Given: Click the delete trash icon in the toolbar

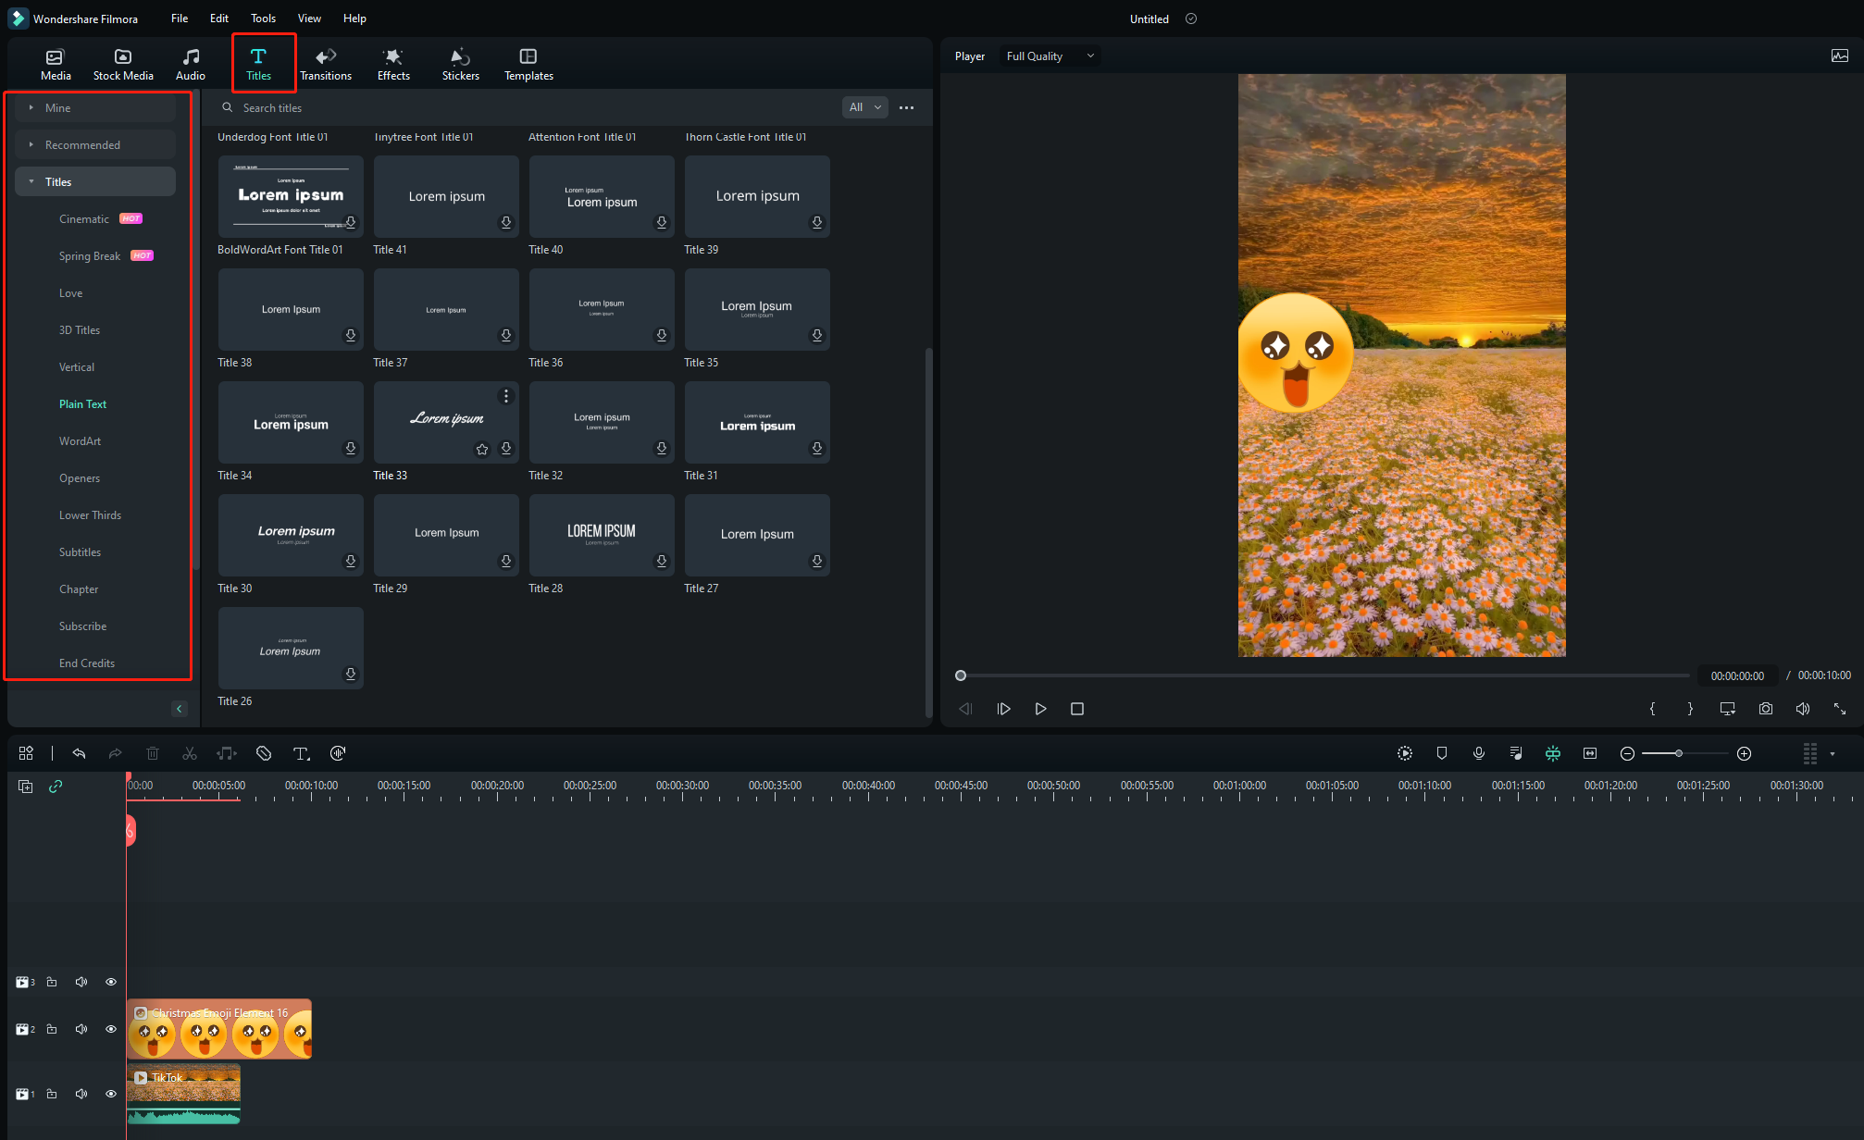Looking at the screenshot, I should [153, 753].
